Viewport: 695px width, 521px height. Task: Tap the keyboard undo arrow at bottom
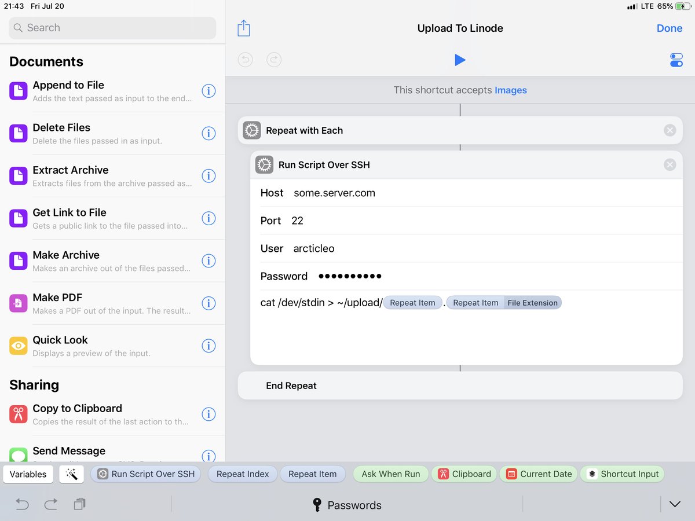tap(22, 505)
